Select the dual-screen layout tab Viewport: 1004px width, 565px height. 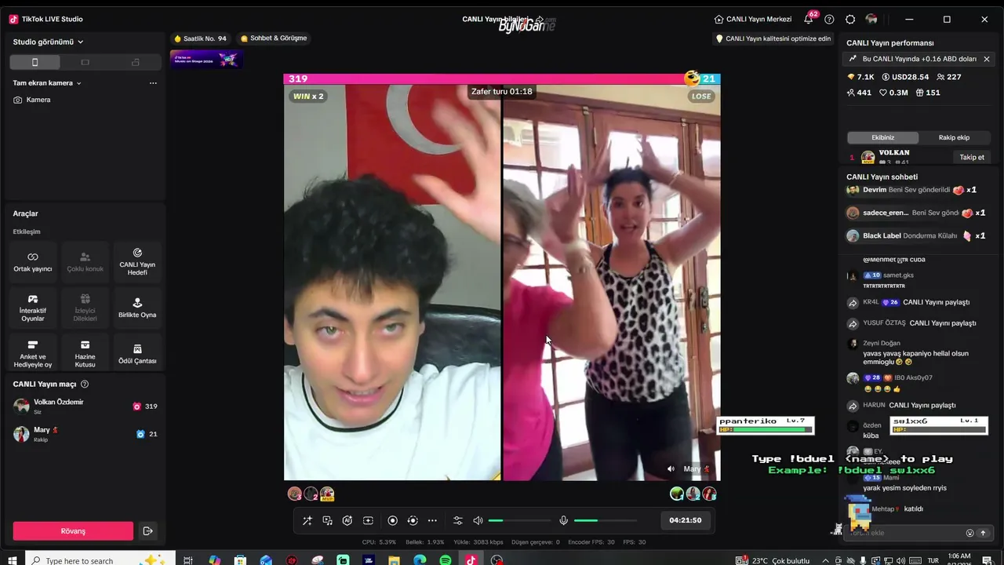click(x=135, y=62)
